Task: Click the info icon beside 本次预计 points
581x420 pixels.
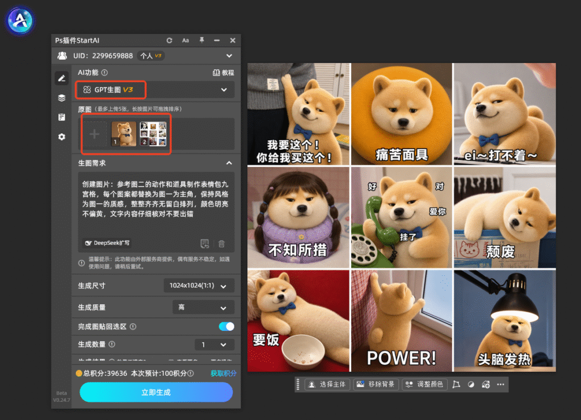Action: (191, 373)
